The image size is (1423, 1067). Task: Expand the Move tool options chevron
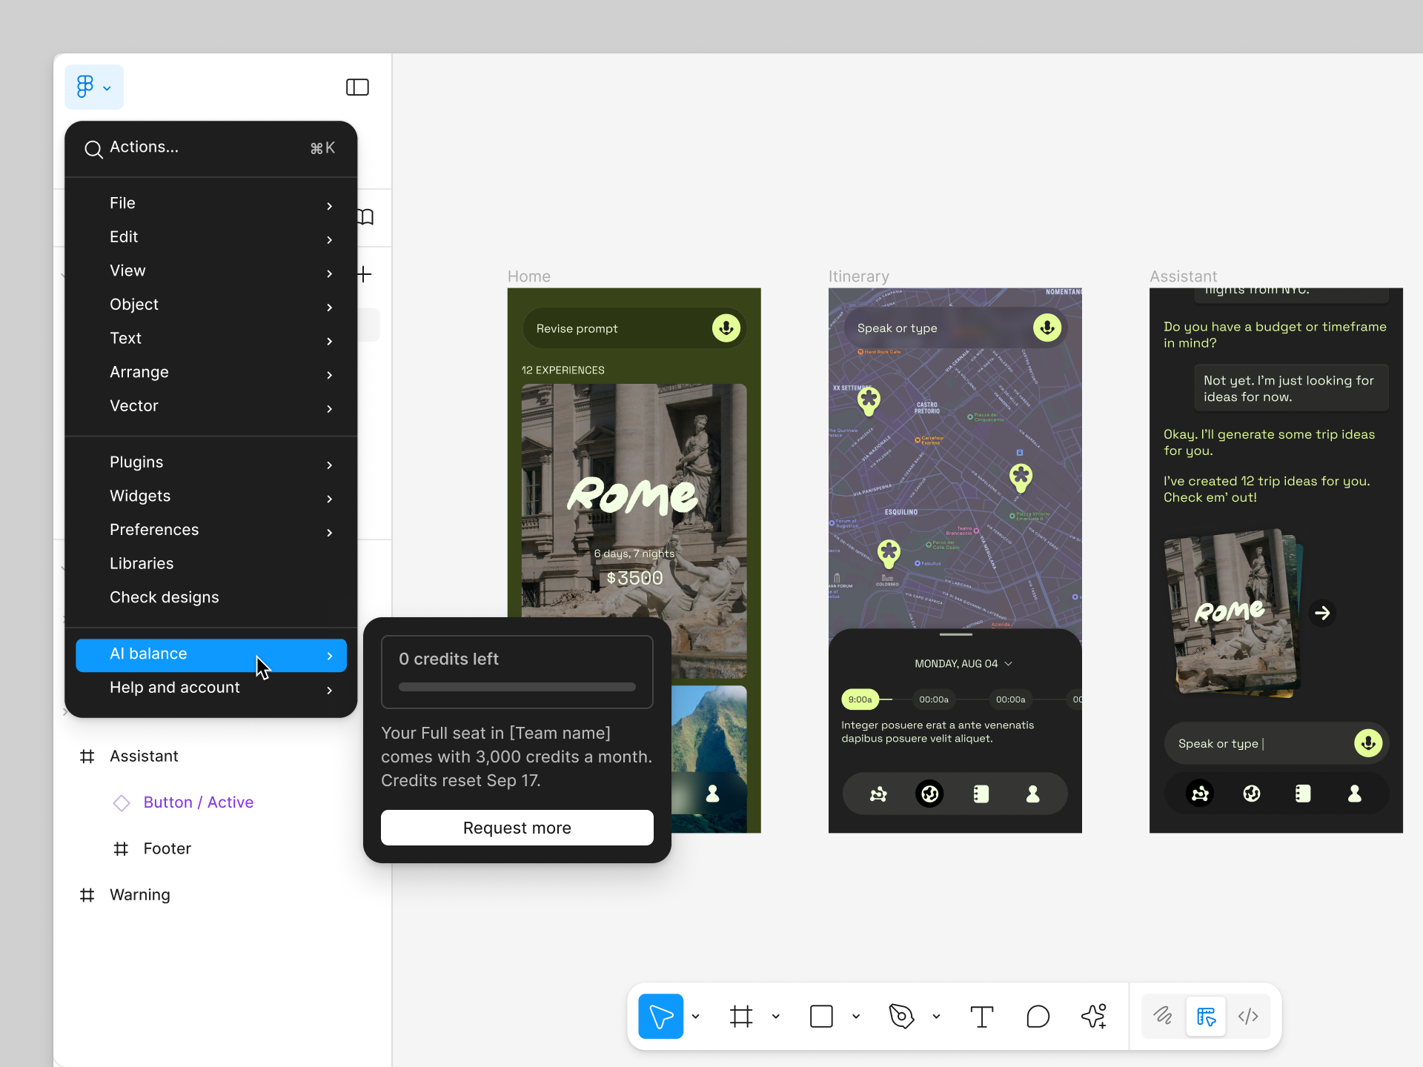pyautogui.click(x=695, y=1017)
